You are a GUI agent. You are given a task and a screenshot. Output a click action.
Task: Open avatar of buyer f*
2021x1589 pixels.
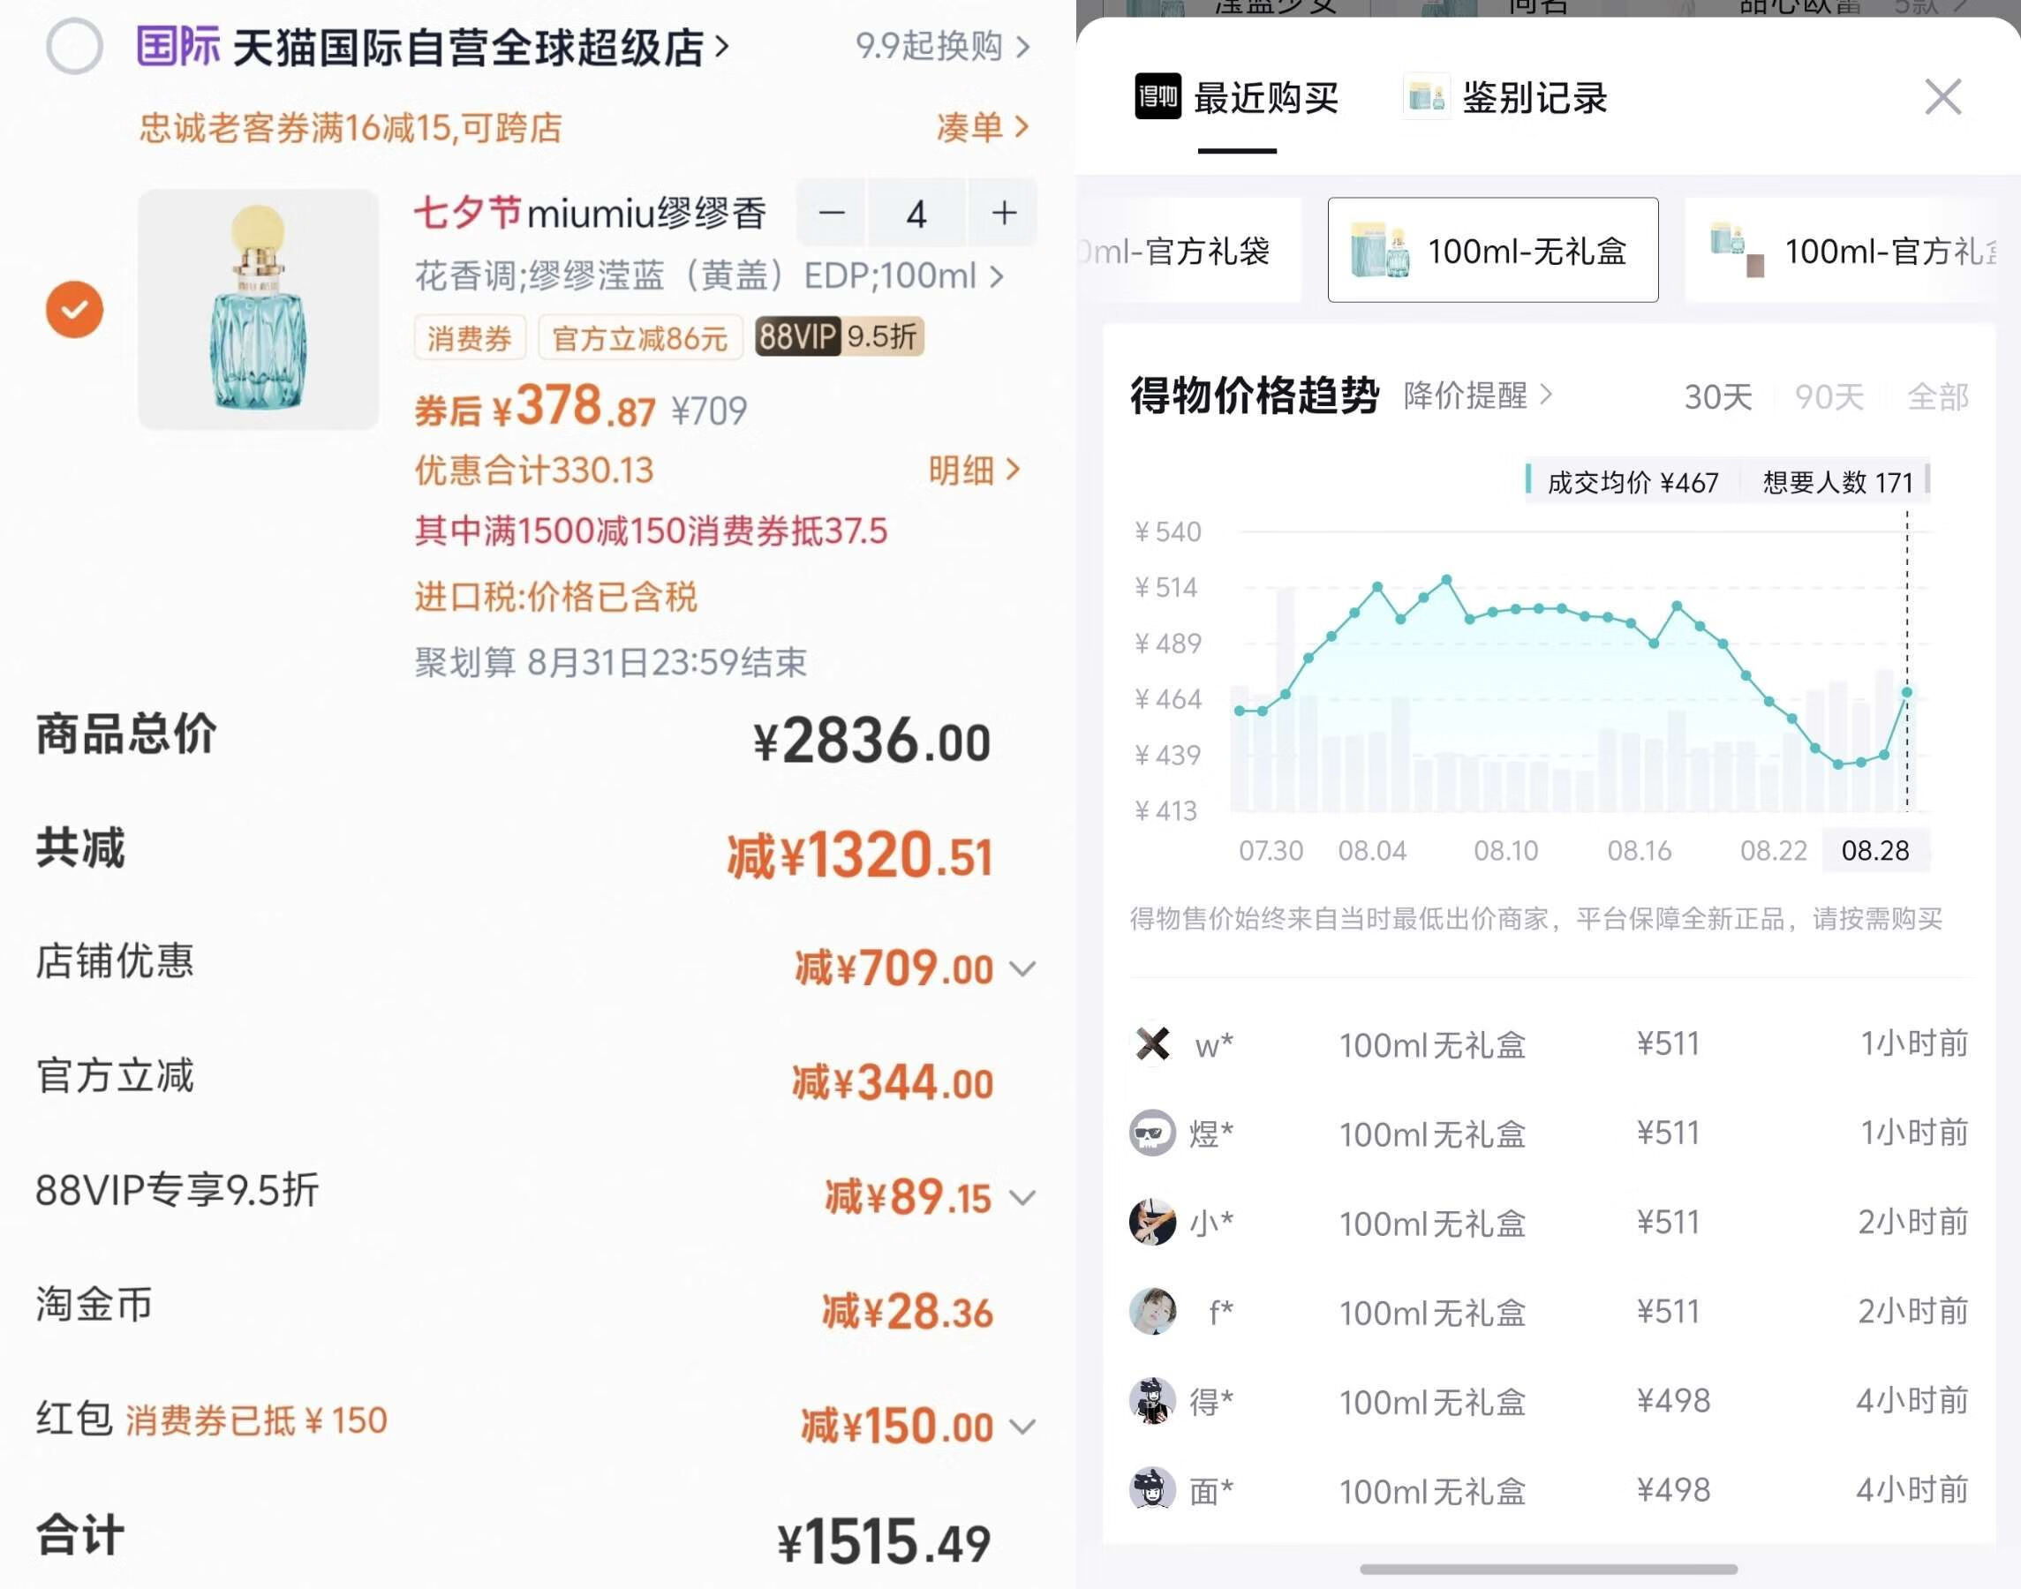(1153, 1311)
